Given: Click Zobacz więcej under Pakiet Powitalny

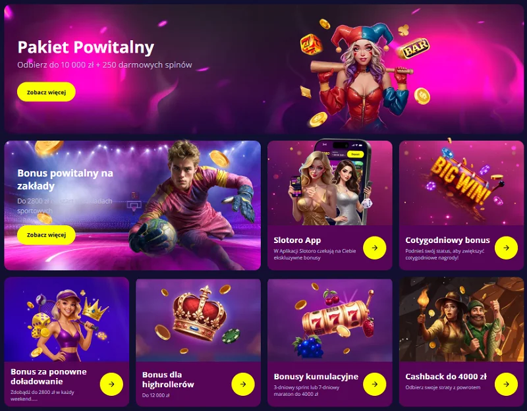Looking at the screenshot, I should pyautogui.click(x=46, y=92).
